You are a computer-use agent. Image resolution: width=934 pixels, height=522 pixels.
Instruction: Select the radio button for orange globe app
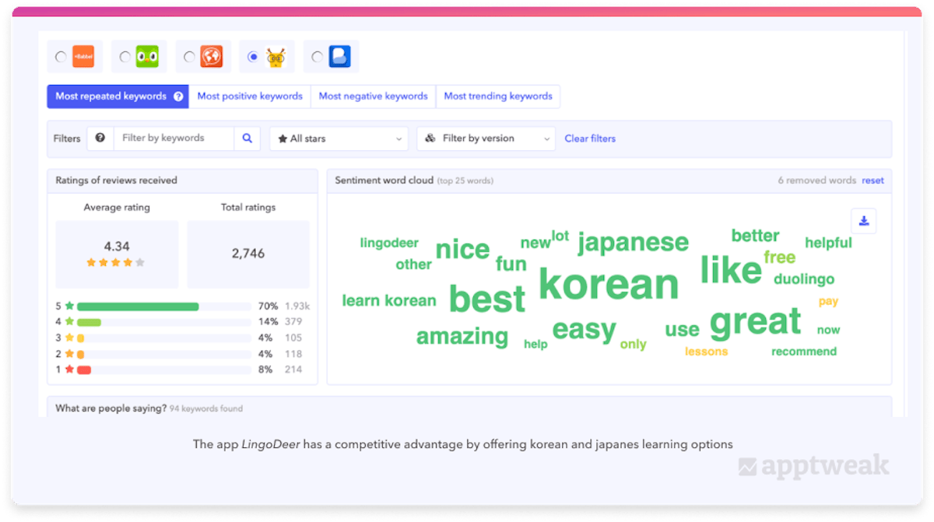pyautogui.click(x=188, y=57)
